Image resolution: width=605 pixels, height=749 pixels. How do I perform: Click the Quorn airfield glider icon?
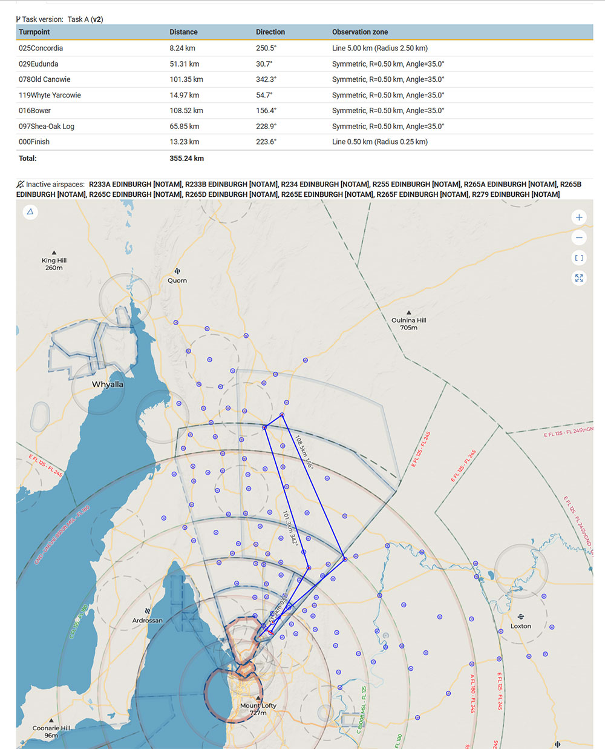click(177, 271)
